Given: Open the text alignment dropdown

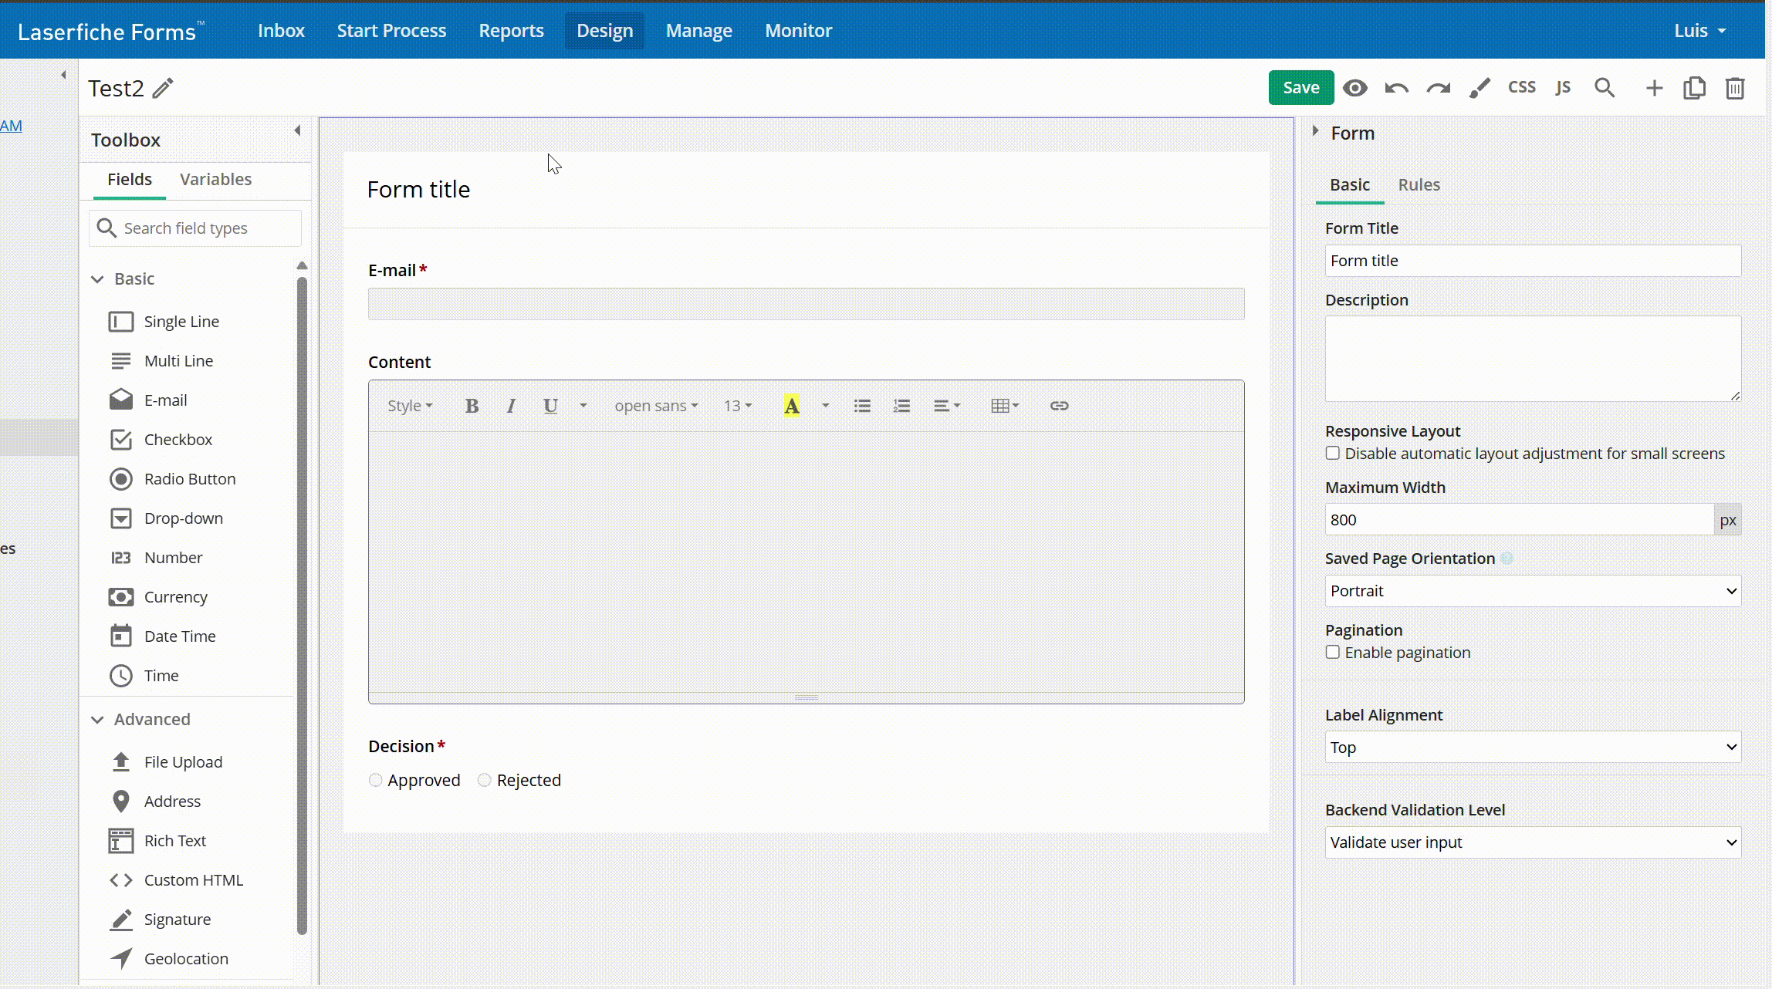Looking at the screenshot, I should pyautogui.click(x=946, y=406).
